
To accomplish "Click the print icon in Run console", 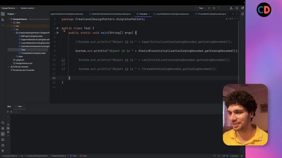I will pyautogui.click(x=8, y=132).
